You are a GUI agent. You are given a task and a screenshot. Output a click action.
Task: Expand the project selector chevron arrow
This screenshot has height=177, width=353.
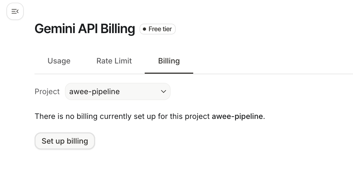[163, 91]
